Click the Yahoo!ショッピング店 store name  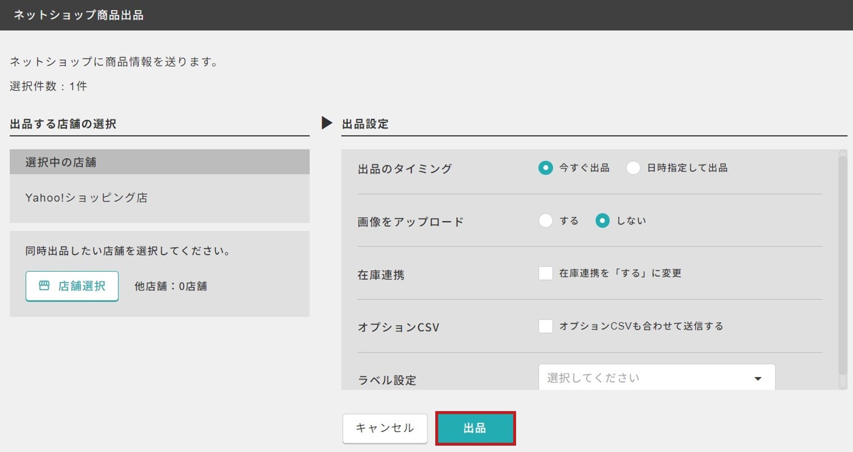(87, 198)
